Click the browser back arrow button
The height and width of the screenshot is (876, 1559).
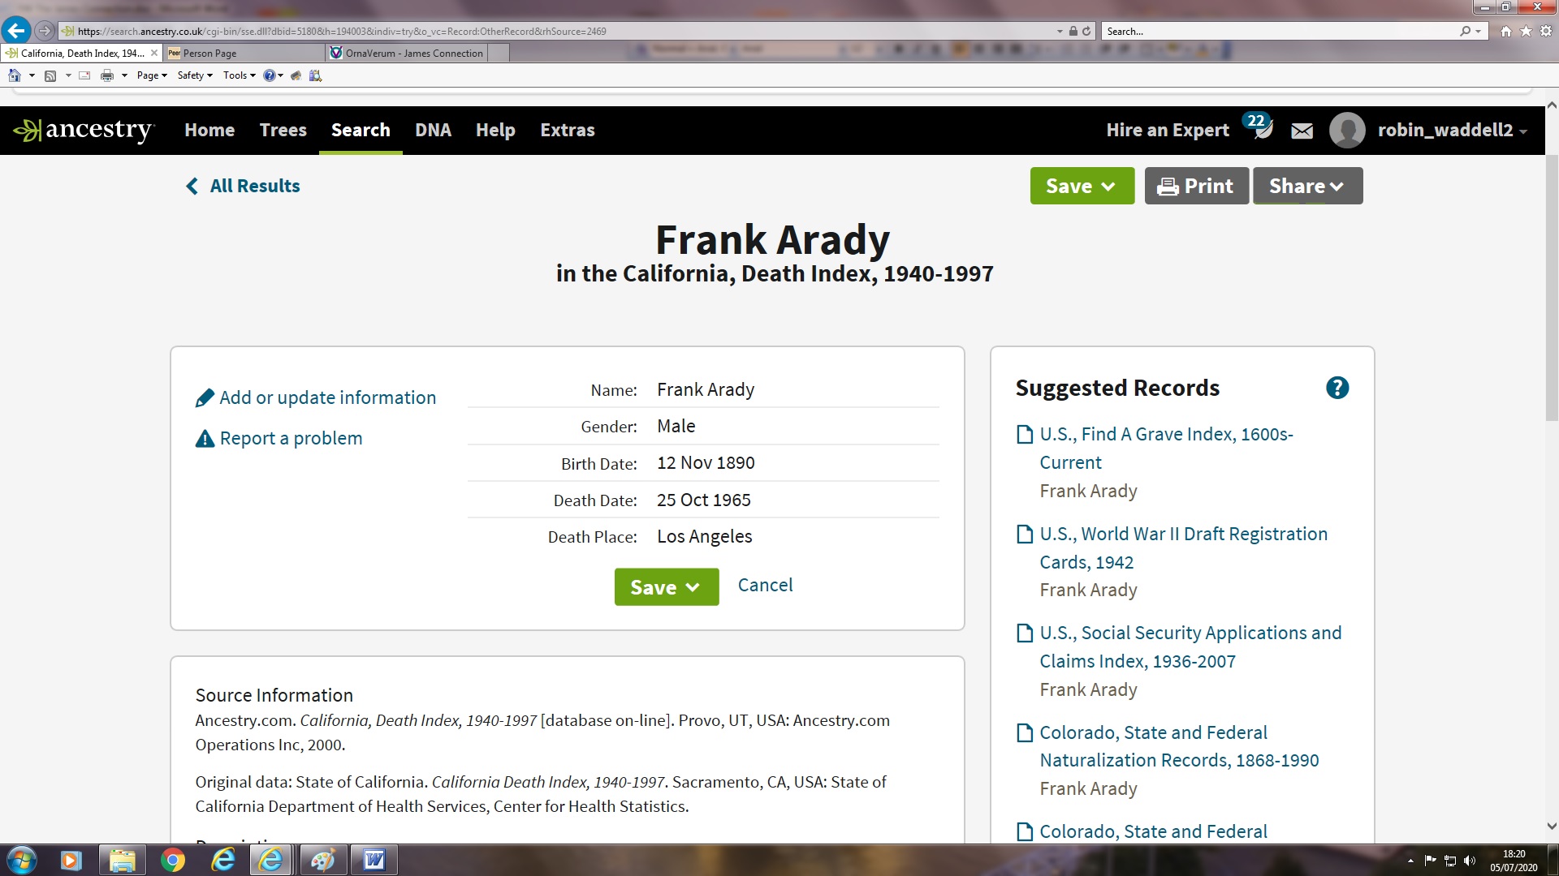[16, 31]
